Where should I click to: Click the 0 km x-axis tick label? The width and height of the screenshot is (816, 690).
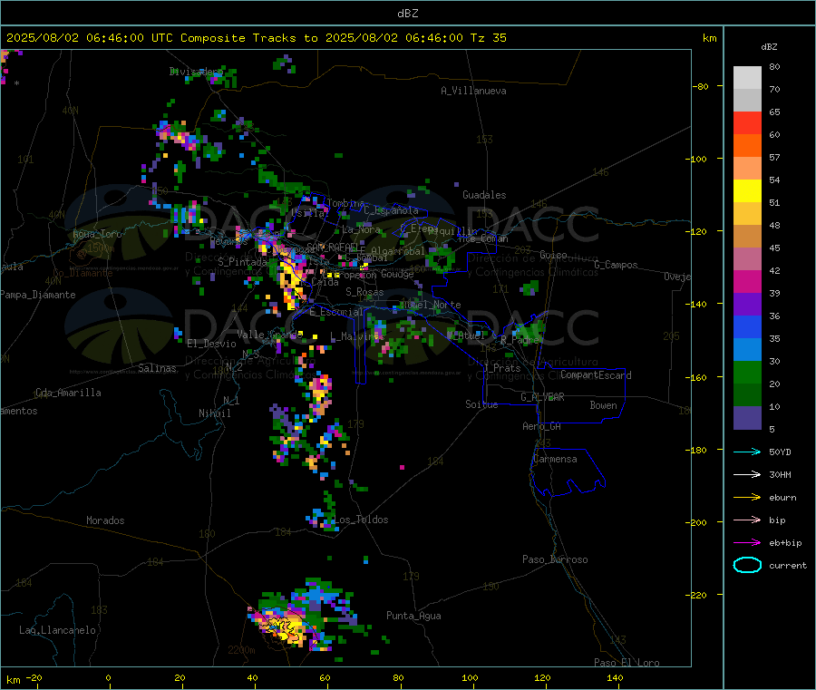point(108,678)
